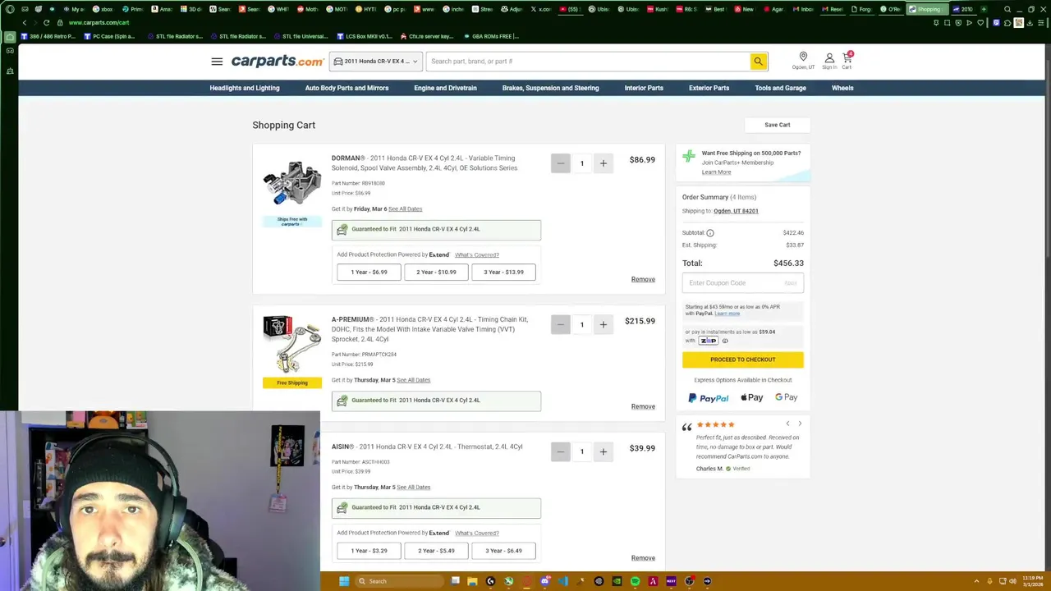The width and height of the screenshot is (1051, 591).
Task: Open File Explorer from taskbar
Action: coord(472,581)
